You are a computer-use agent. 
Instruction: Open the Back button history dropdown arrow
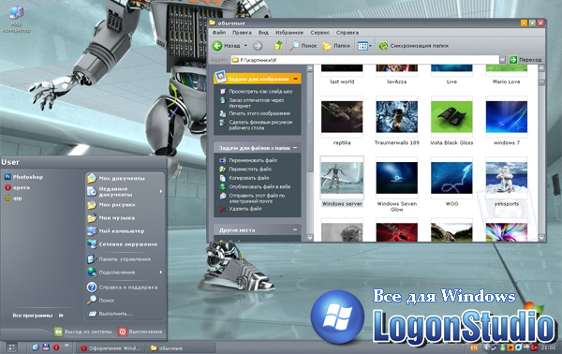[x=245, y=46]
